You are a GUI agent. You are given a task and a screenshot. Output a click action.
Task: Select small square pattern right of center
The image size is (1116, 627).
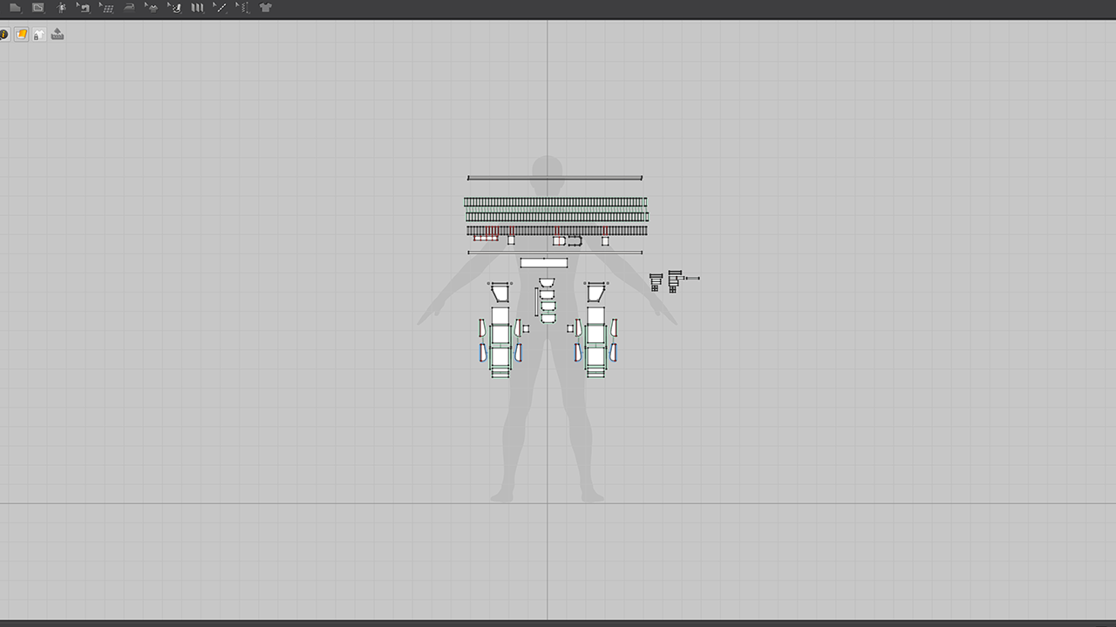click(570, 328)
